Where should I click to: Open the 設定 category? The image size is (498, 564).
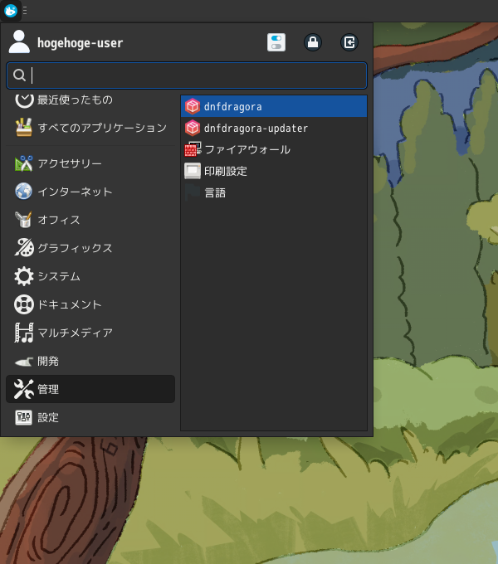[x=90, y=417]
